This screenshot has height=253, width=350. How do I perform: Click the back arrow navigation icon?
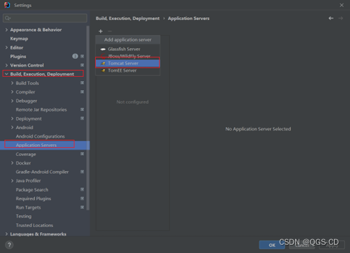[x=331, y=18]
